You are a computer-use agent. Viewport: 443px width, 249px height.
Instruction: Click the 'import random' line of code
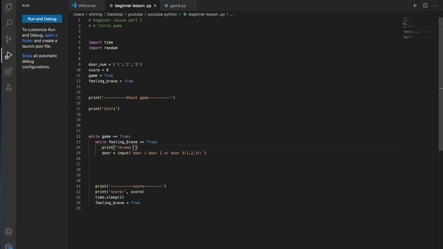point(103,48)
